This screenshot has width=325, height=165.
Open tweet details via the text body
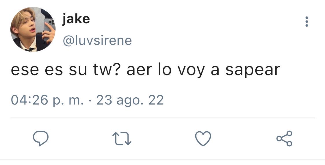coord(146,70)
